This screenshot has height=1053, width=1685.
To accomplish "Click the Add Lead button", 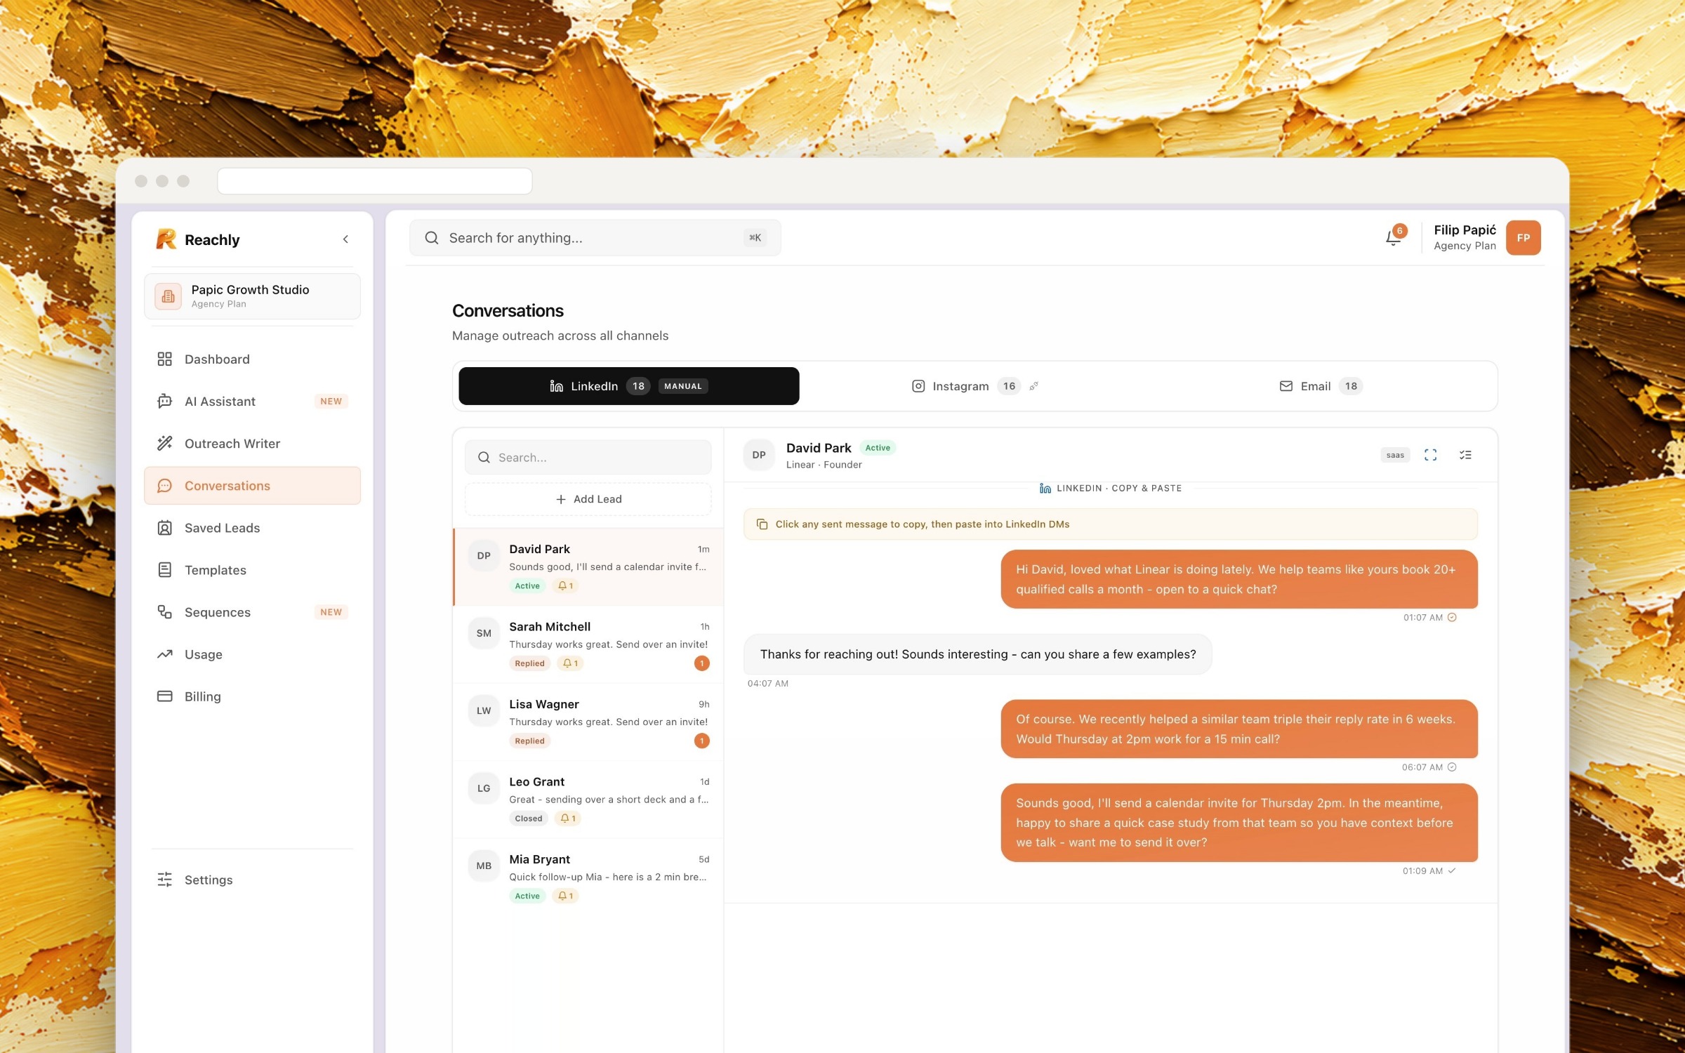I will coord(588,499).
